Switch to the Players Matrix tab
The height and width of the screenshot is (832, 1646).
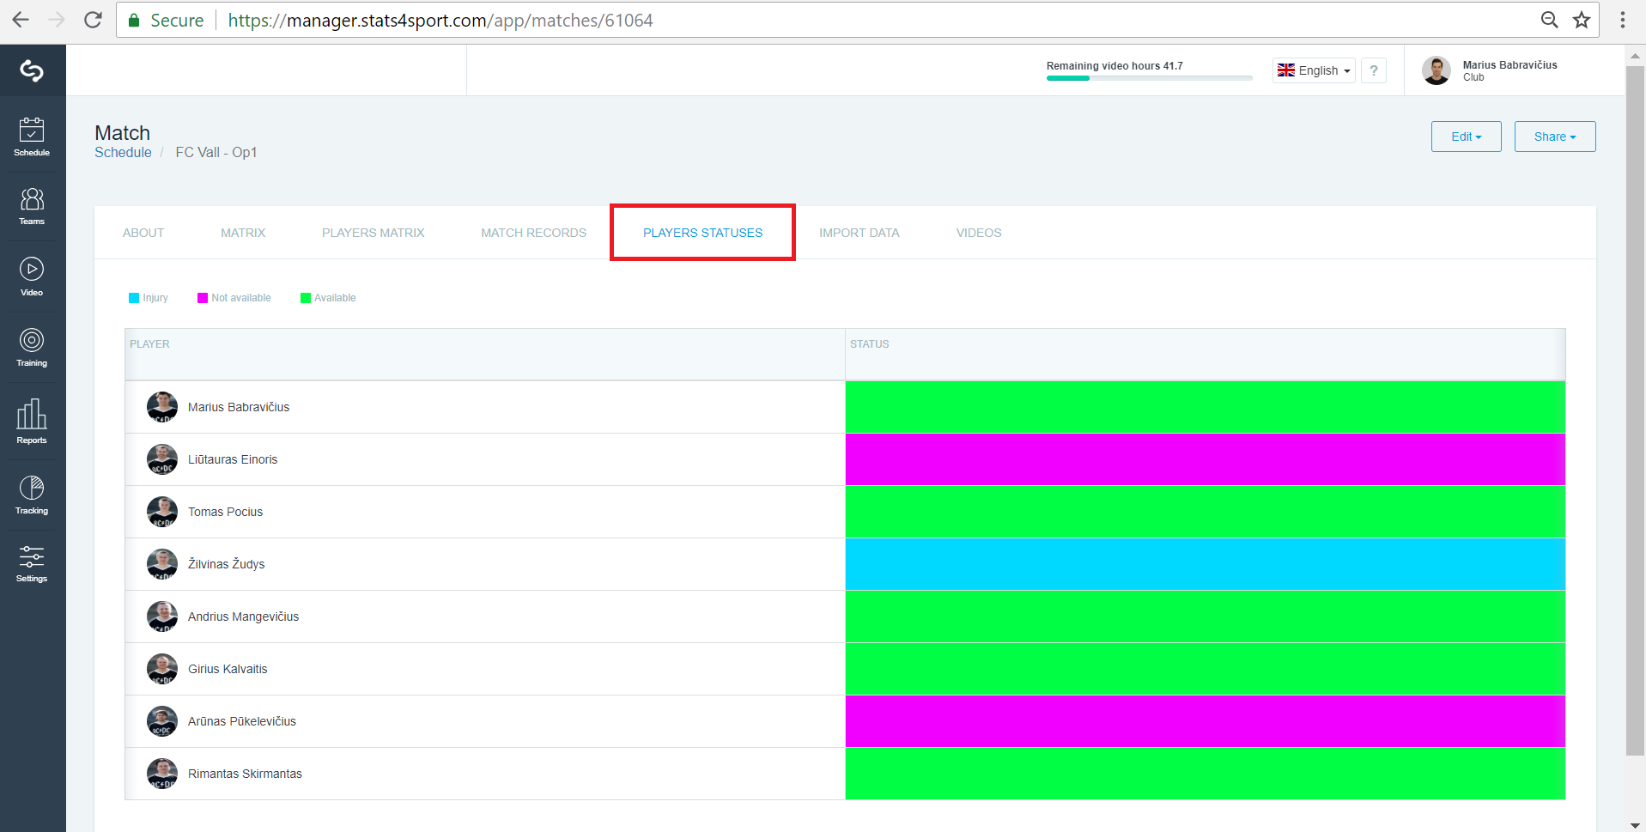point(374,233)
